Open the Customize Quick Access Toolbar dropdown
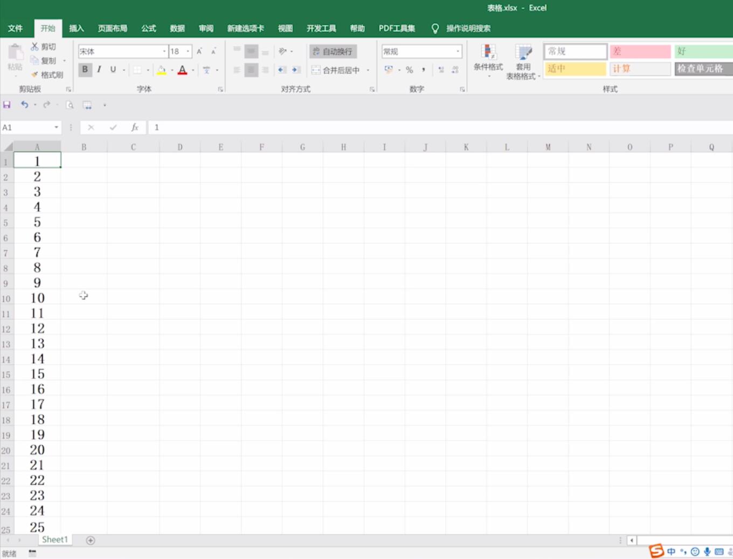Viewport: 733px width, 559px height. 105,105
